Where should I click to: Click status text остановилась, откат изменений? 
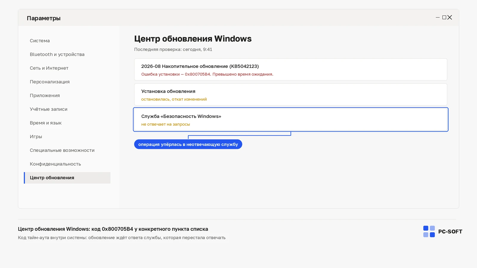(174, 99)
